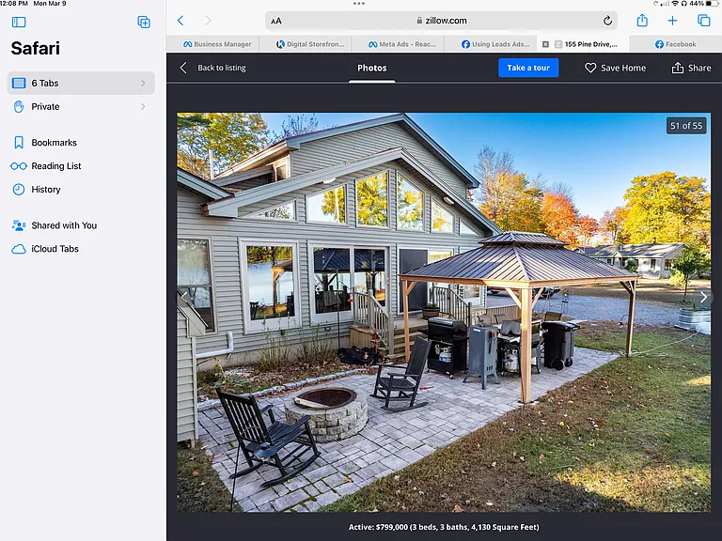Viewport: 722px width, 541px height.
Task: Click the Save Home label
Action: tap(623, 68)
